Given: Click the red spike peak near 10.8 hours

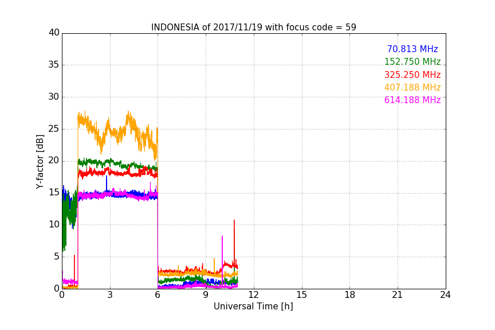Looking at the screenshot, I should pos(234,221).
